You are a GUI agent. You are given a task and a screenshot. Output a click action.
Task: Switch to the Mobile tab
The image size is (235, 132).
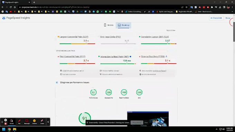point(109,25)
